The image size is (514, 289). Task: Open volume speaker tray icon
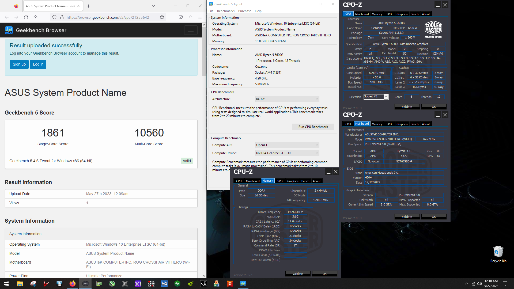click(x=479, y=284)
